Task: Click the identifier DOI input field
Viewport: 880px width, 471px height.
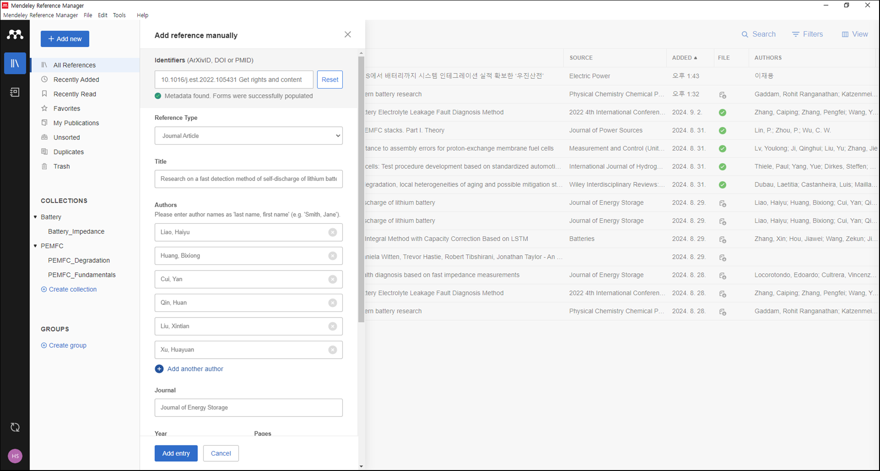Action: tap(234, 79)
